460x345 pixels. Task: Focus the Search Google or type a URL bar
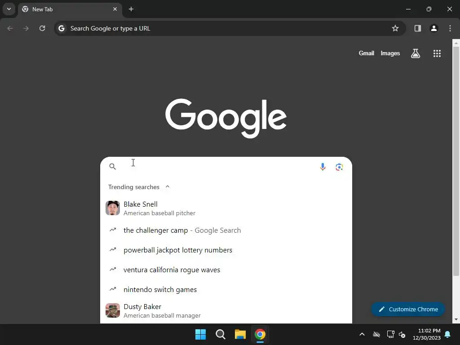(230, 28)
